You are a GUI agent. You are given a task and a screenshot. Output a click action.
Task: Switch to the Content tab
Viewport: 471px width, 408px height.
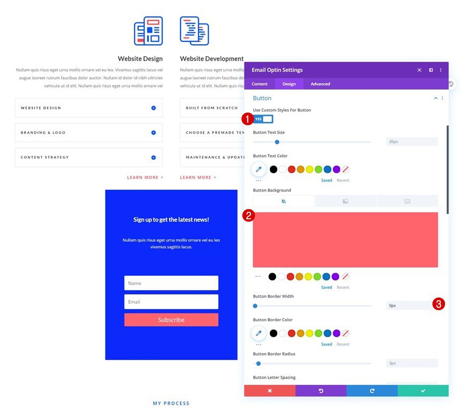(260, 84)
